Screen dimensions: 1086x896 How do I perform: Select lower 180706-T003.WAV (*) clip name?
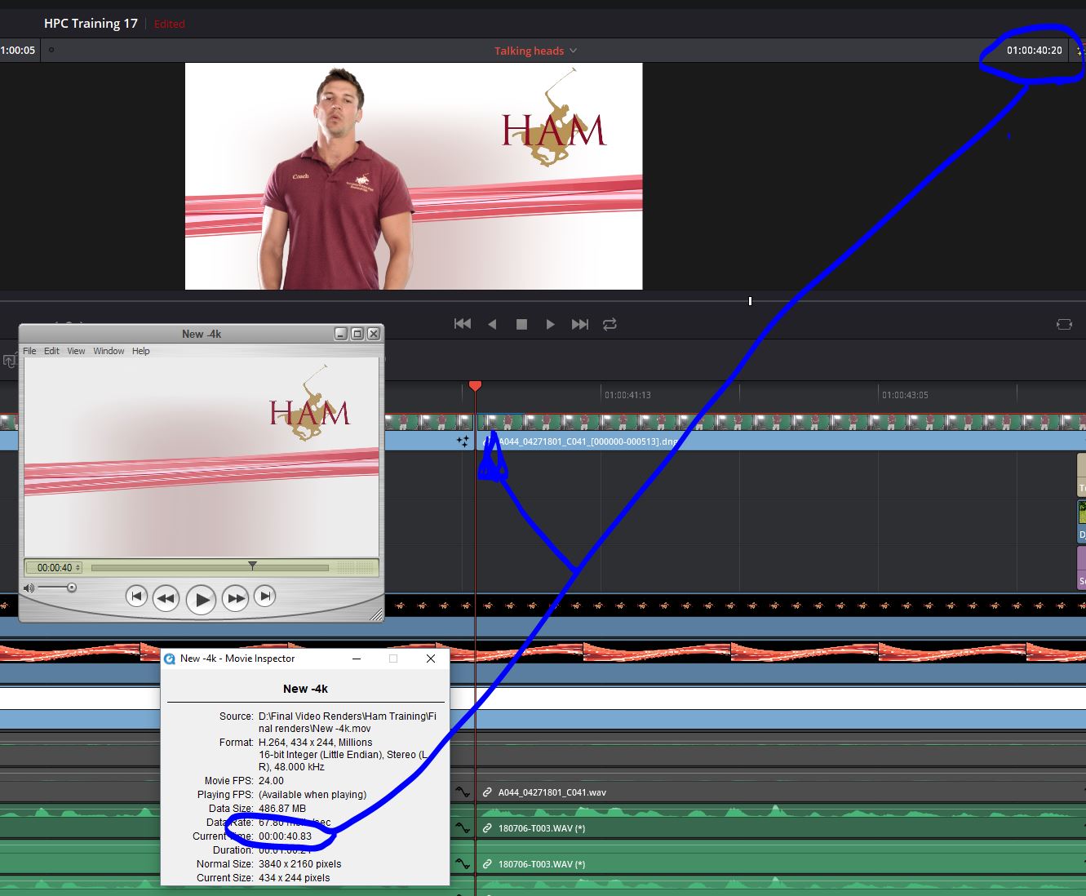(x=542, y=864)
